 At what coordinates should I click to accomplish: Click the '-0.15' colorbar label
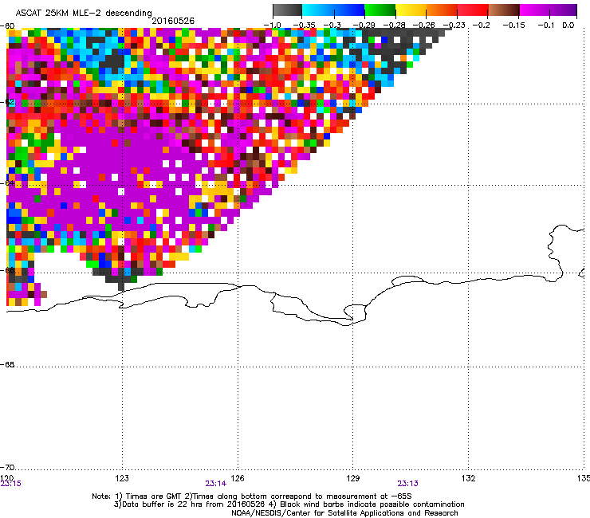tap(513, 26)
